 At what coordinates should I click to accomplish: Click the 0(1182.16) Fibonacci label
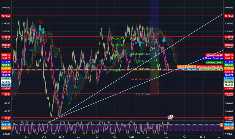pyautogui.click(x=143, y=94)
